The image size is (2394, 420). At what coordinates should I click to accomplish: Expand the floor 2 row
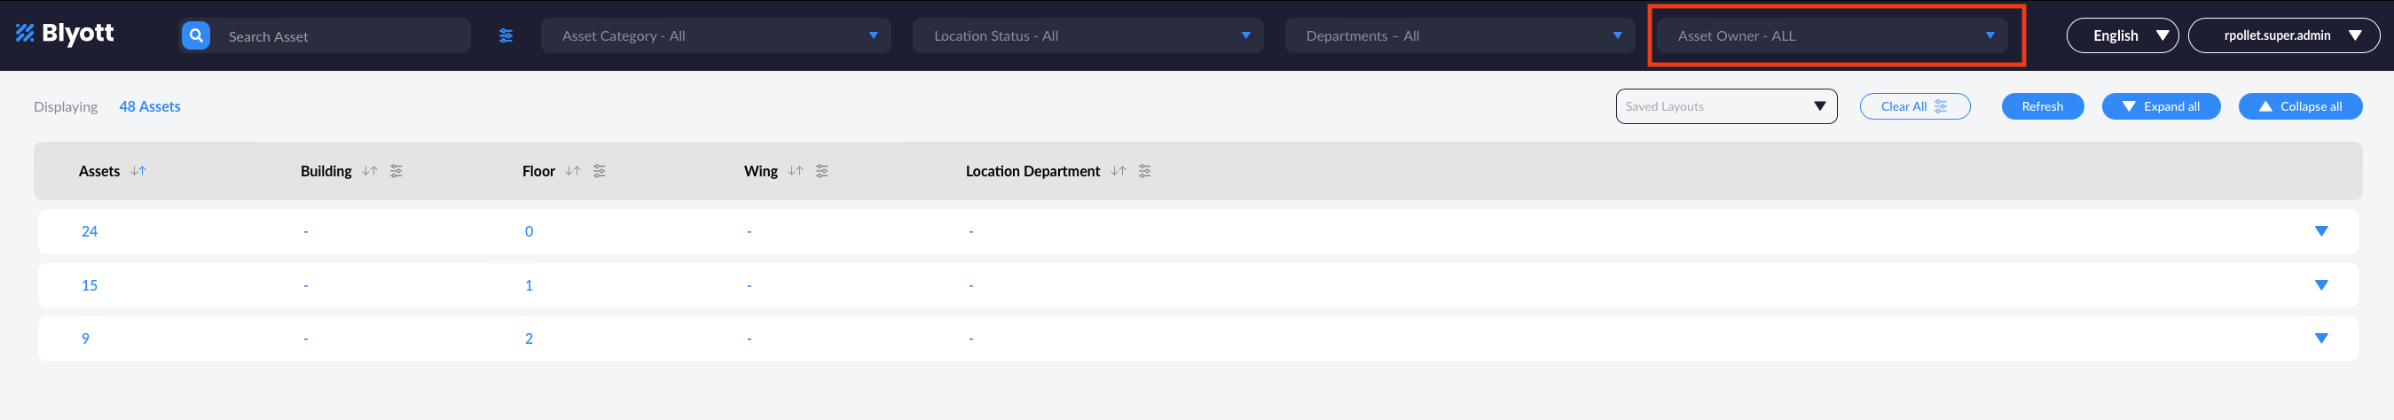(2320, 339)
